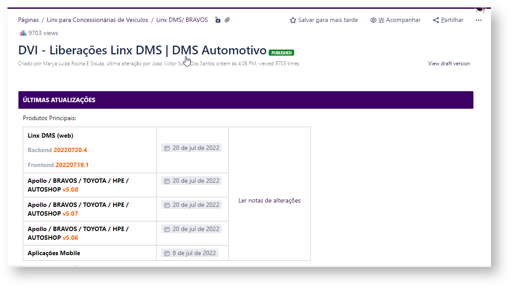This screenshot has width=512, height=288.
Task: Click the page title DVI - Liberações Linx DMS
Action: 142,50
